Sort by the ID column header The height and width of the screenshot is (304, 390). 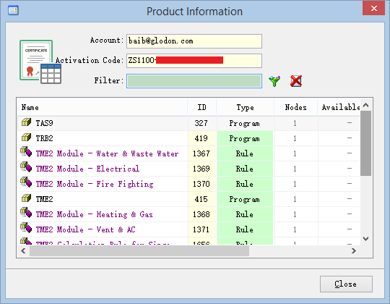tap(202, 107)
